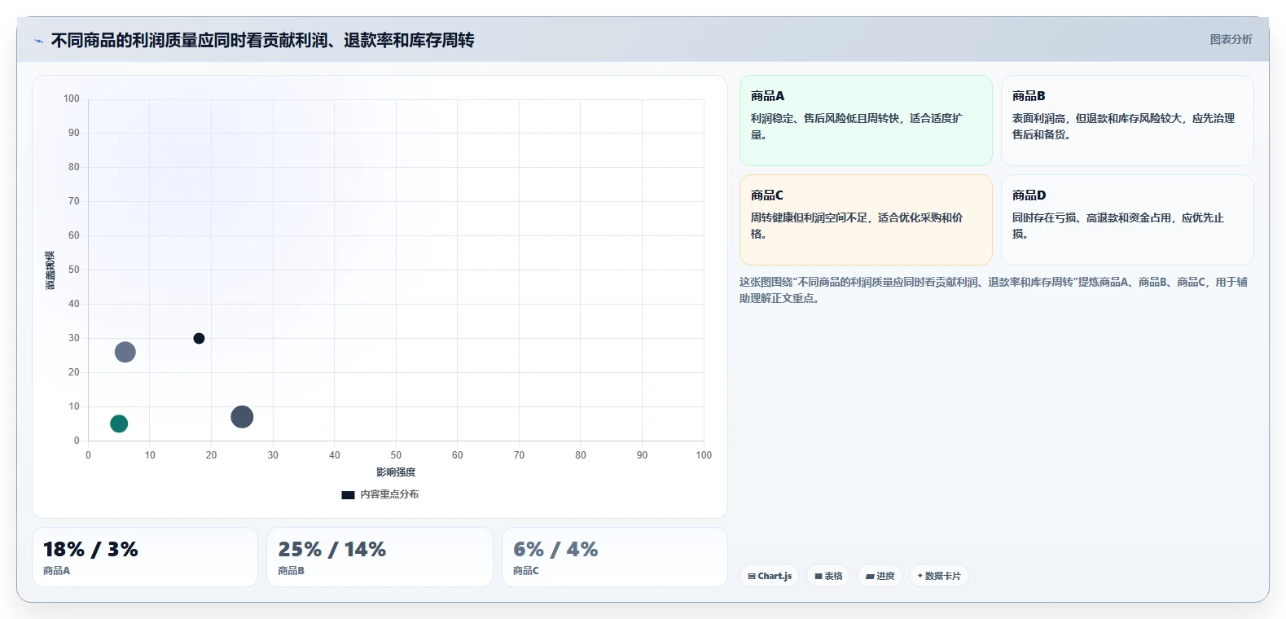Open the 商品A green card
This screenshot has height=619, width=1286.
tap(866, 121)
